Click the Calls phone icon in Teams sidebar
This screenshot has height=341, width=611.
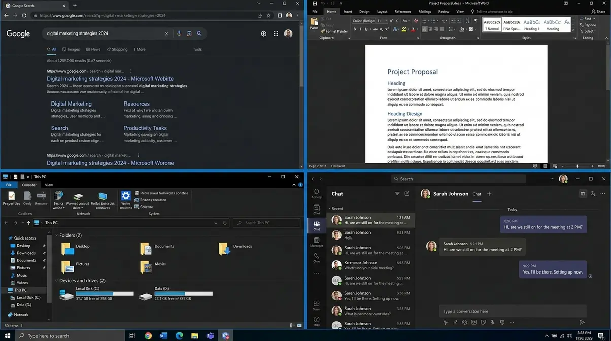tap(317, 258)
